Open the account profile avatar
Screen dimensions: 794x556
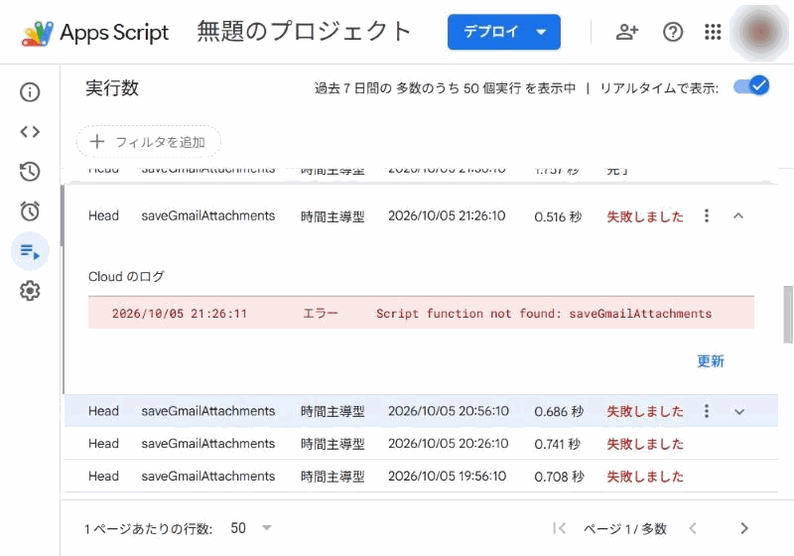pyautogui.click(x=758, y=32)
